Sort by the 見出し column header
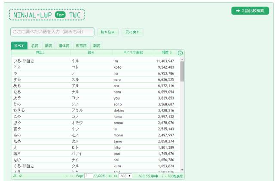This screenshot has width=275, height=181. (x=40, y=52)
